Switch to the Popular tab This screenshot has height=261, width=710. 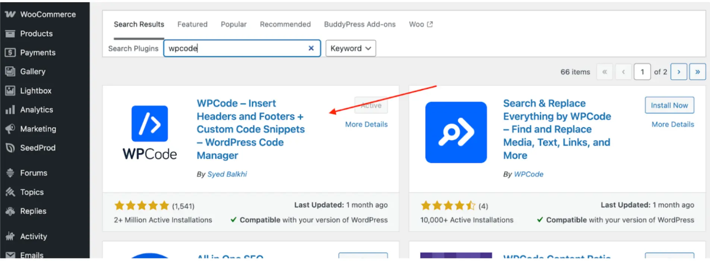(x=233, y=24)
